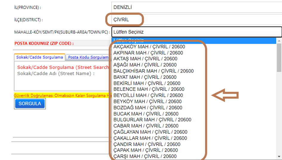Open the province field showing DENİZLİ
The height and width of the screenshot is (160, 282).
pyautogui.click(x=195, y=7)
